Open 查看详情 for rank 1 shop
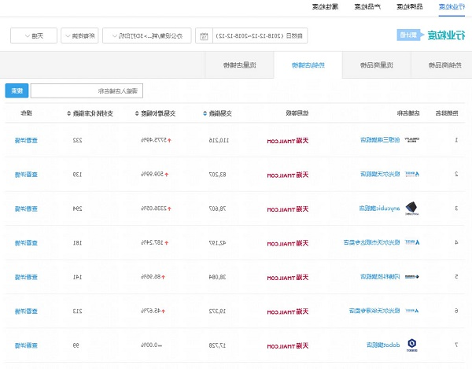 coord(26,140)
